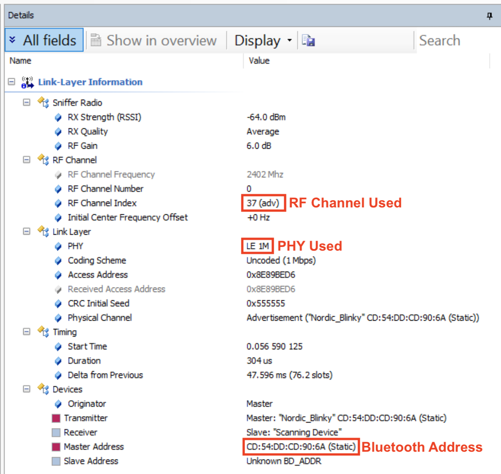Click the Sniffer Radio section icon
Image resolution: width=501 pixels, height=474 pixels.
coord(43,102)
